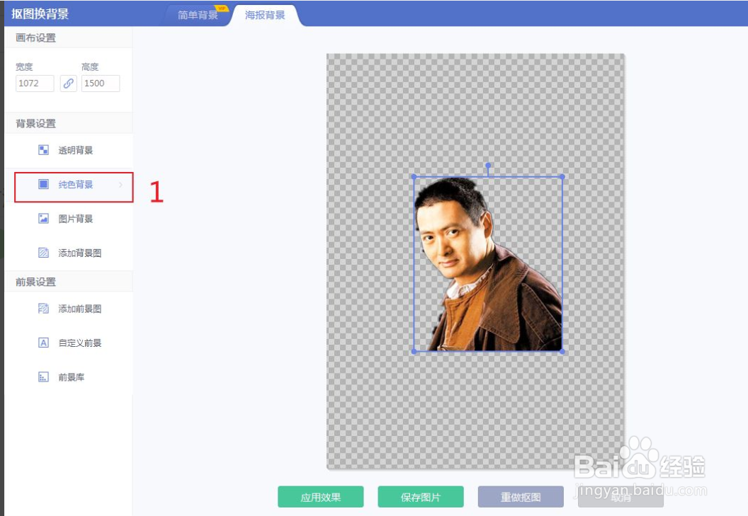
Task: Click the 背景设置 section header
Action: pyautogui.click(x=36, y=124)
